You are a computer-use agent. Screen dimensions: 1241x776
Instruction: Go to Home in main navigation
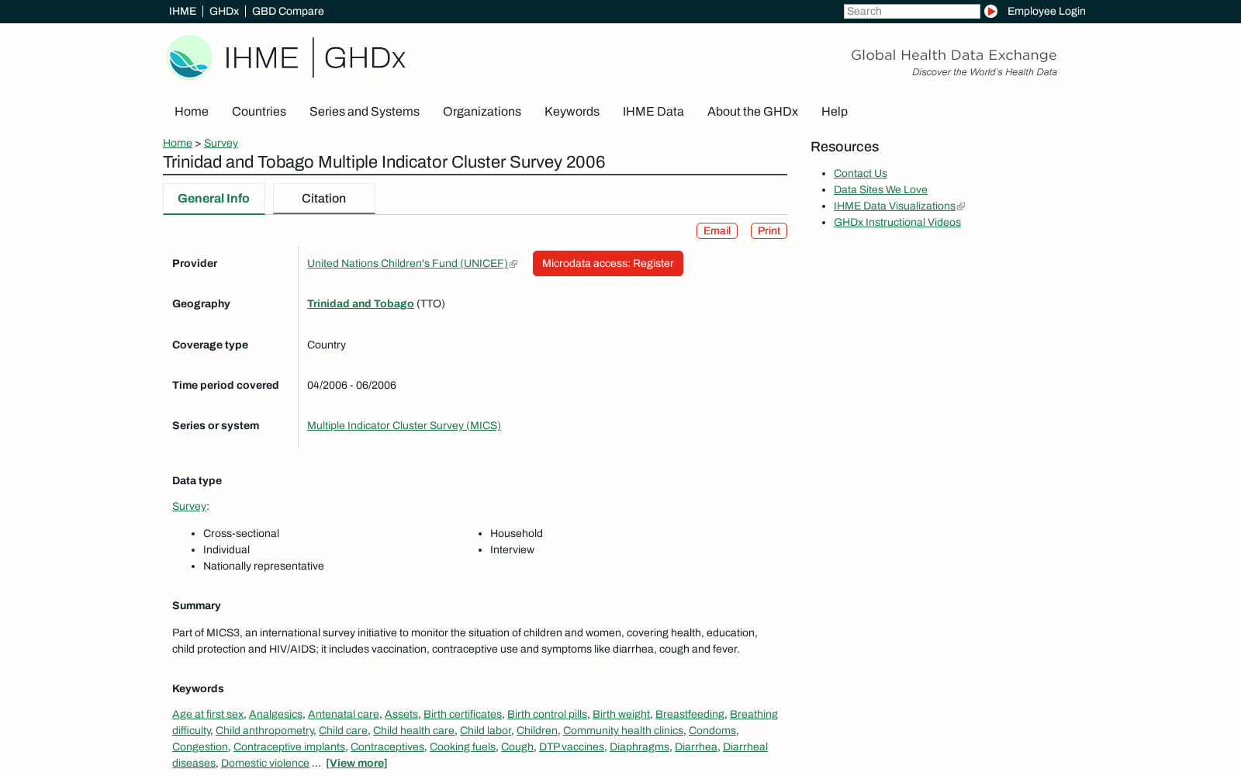(192, 111)
